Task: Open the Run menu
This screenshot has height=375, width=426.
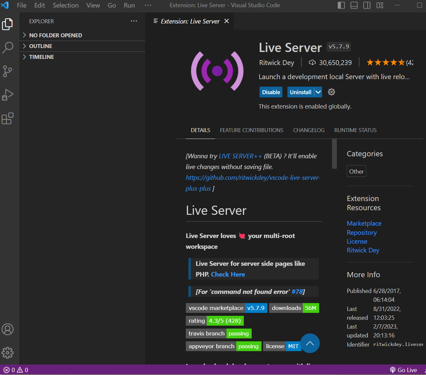Action: pyautogui.click(x=129, y=5)
